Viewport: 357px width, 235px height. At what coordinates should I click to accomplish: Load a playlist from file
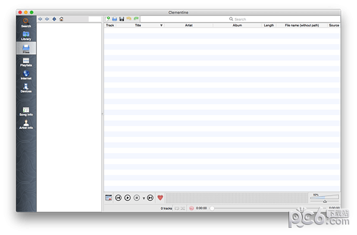[x=115, y=18]
